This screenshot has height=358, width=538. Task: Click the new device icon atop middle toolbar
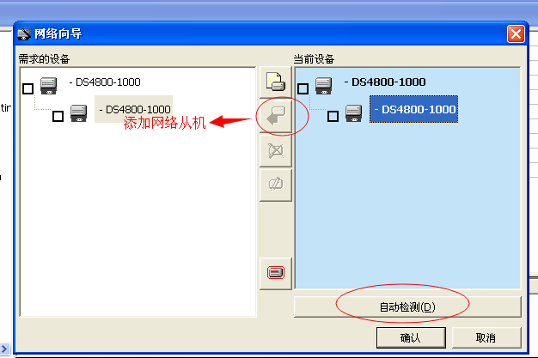277,82
